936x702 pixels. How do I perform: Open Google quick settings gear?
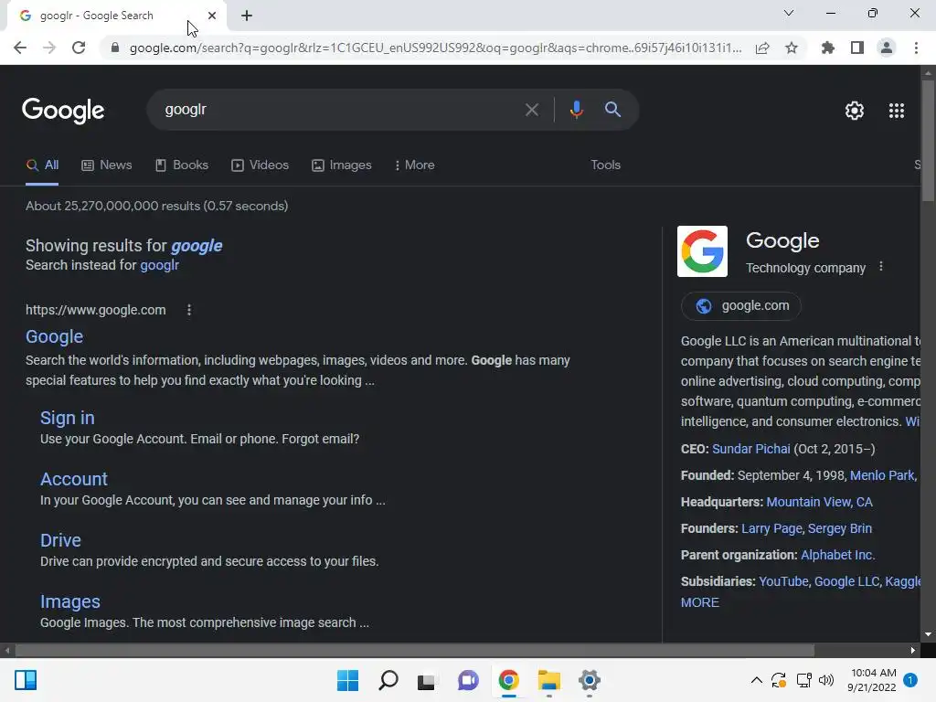coord(855,111)
